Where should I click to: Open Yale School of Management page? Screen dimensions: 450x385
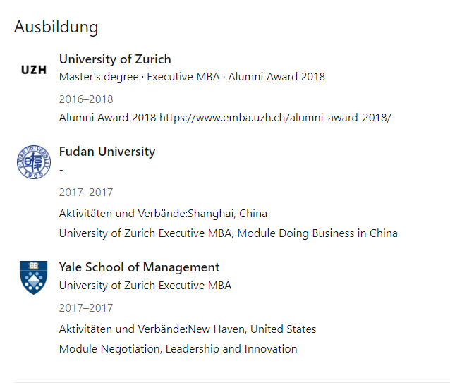139,267
